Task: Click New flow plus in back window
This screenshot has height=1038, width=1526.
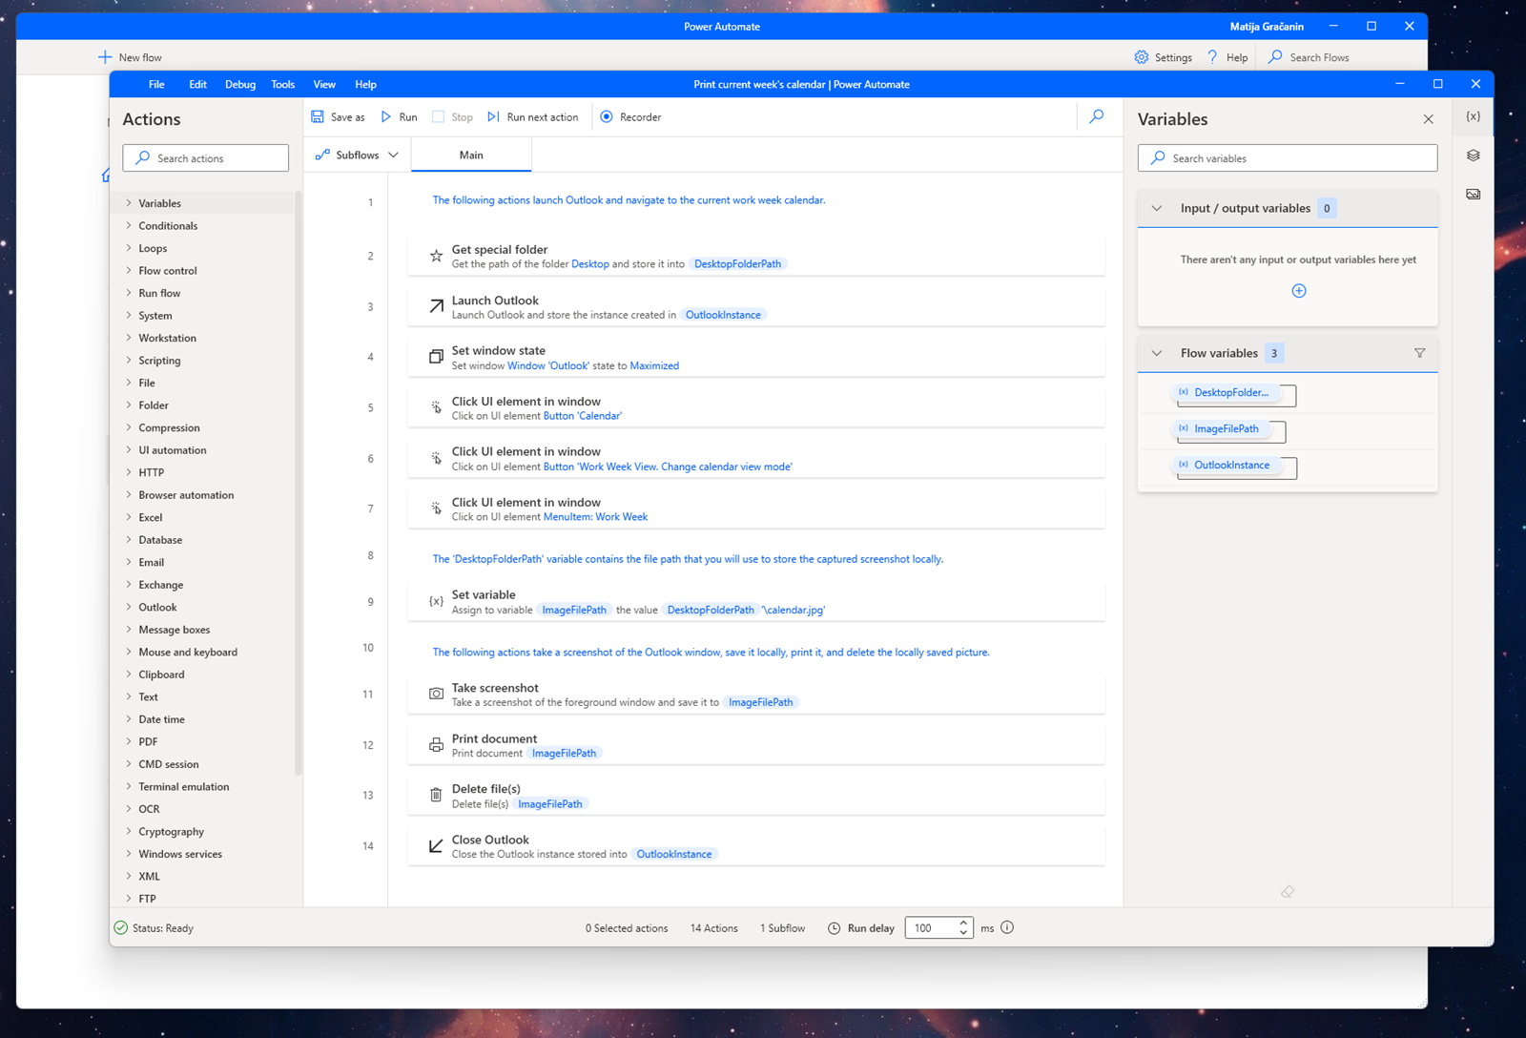Action: [105, 57]
